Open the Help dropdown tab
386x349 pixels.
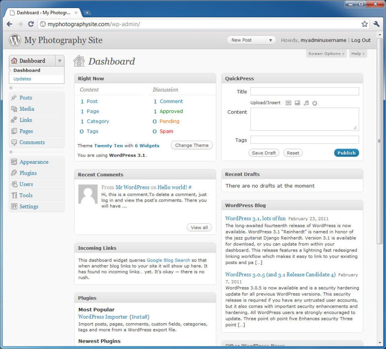(x=358, y=54)
